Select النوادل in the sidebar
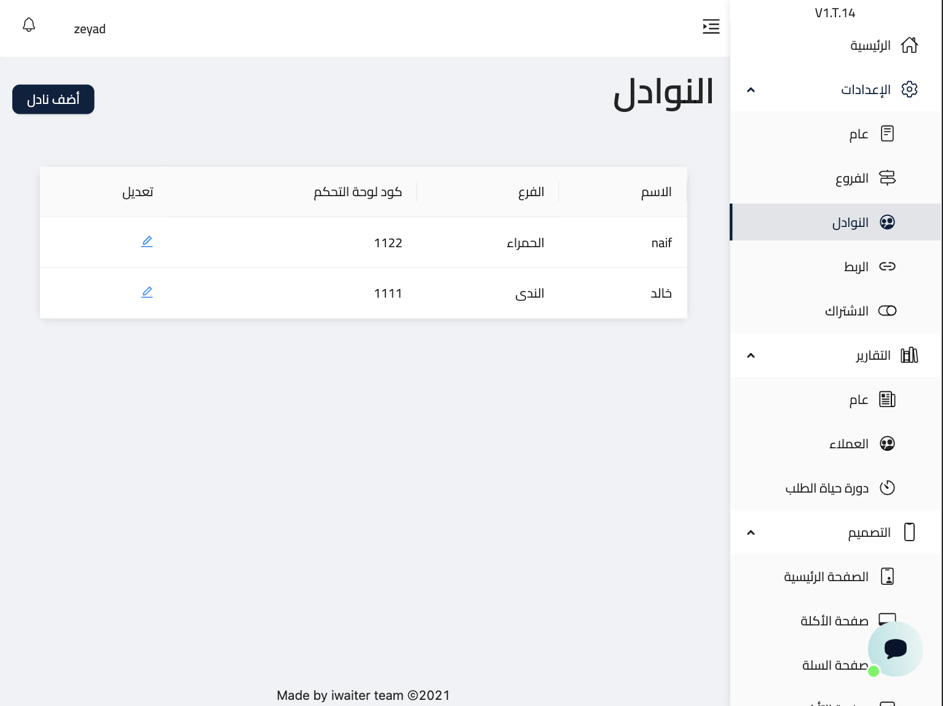Screen dimensions: 943x706 tap(850, 223)
